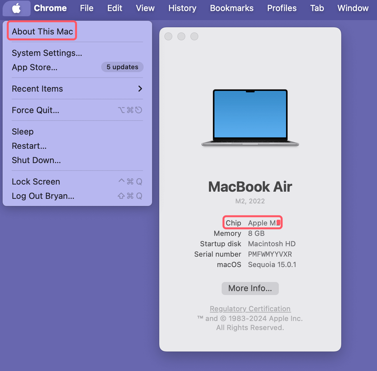Select About This Mac menu entry

[42, 32]
